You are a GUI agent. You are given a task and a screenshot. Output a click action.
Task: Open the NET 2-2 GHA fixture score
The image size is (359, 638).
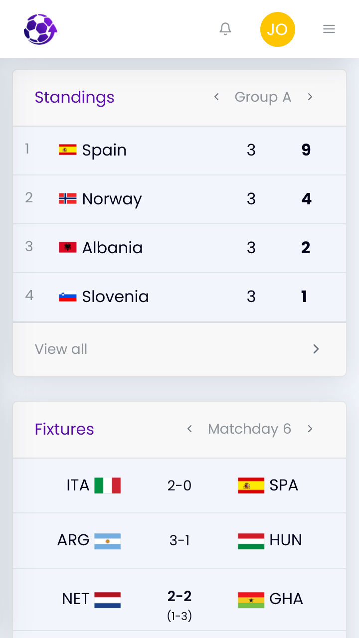tap(179, 605)
